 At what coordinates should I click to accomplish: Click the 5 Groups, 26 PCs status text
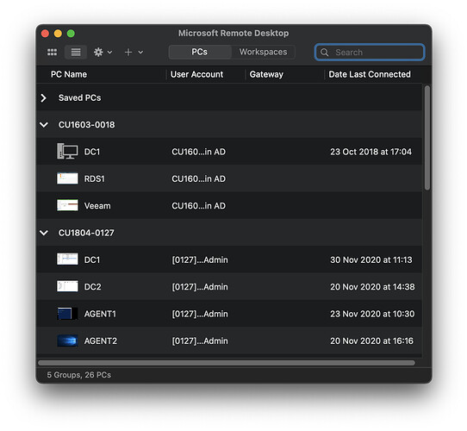coord(79,375)
